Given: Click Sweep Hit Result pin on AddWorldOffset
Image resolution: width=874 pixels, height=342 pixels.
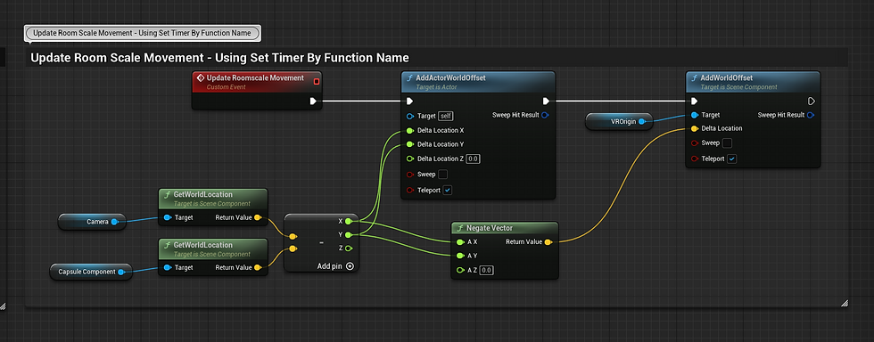Looking at the screenshot, I should (x=811, y=115).
